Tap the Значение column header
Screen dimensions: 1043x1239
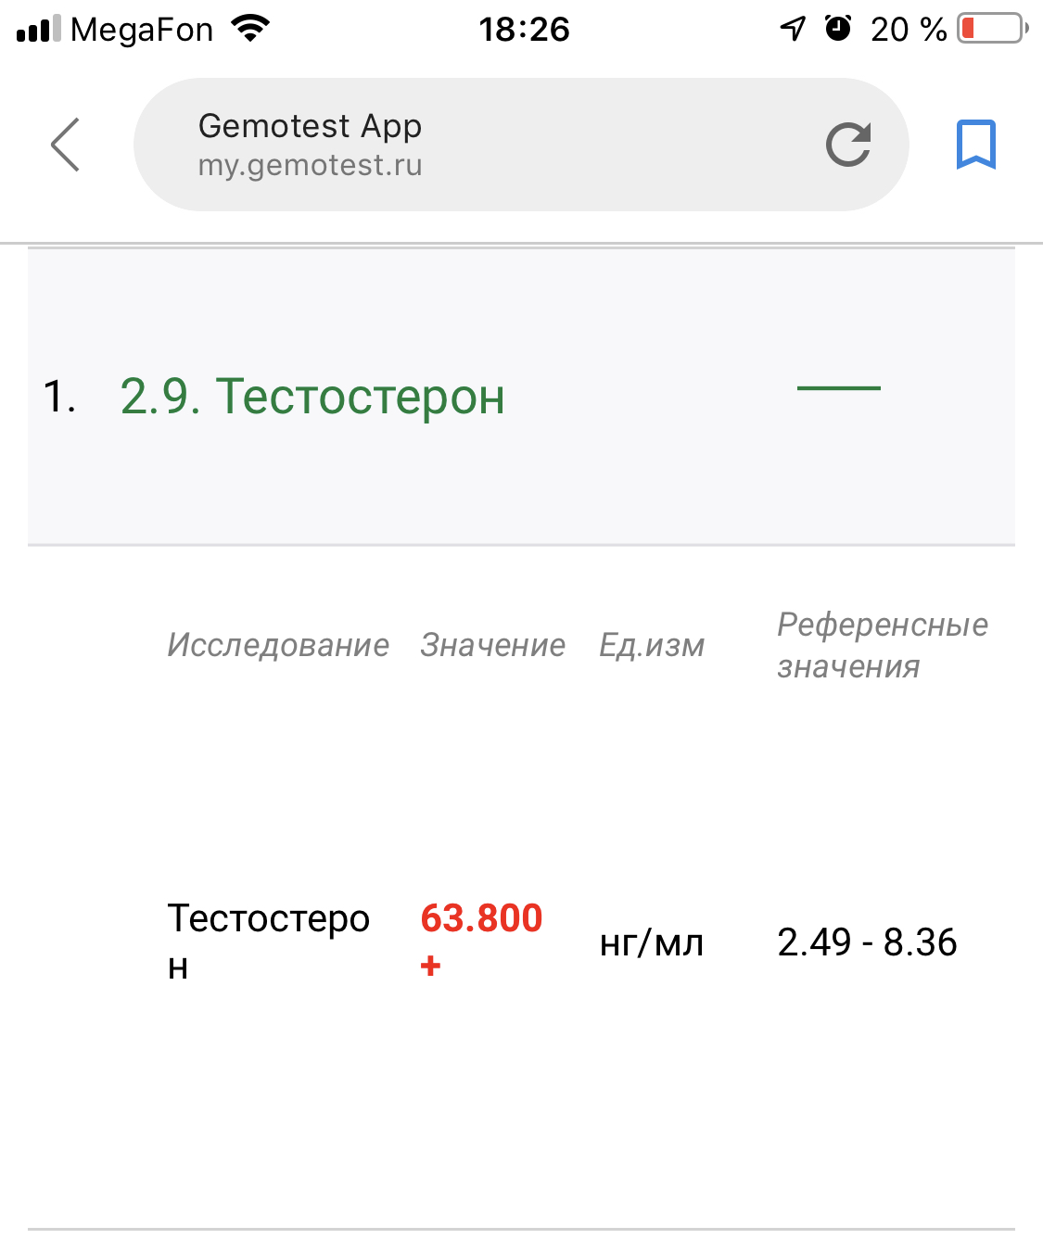(x=492, y=645)
